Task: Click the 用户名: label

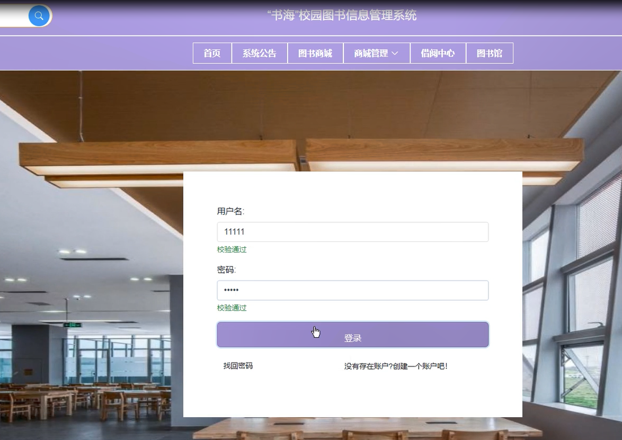Action: click(230, 211)
